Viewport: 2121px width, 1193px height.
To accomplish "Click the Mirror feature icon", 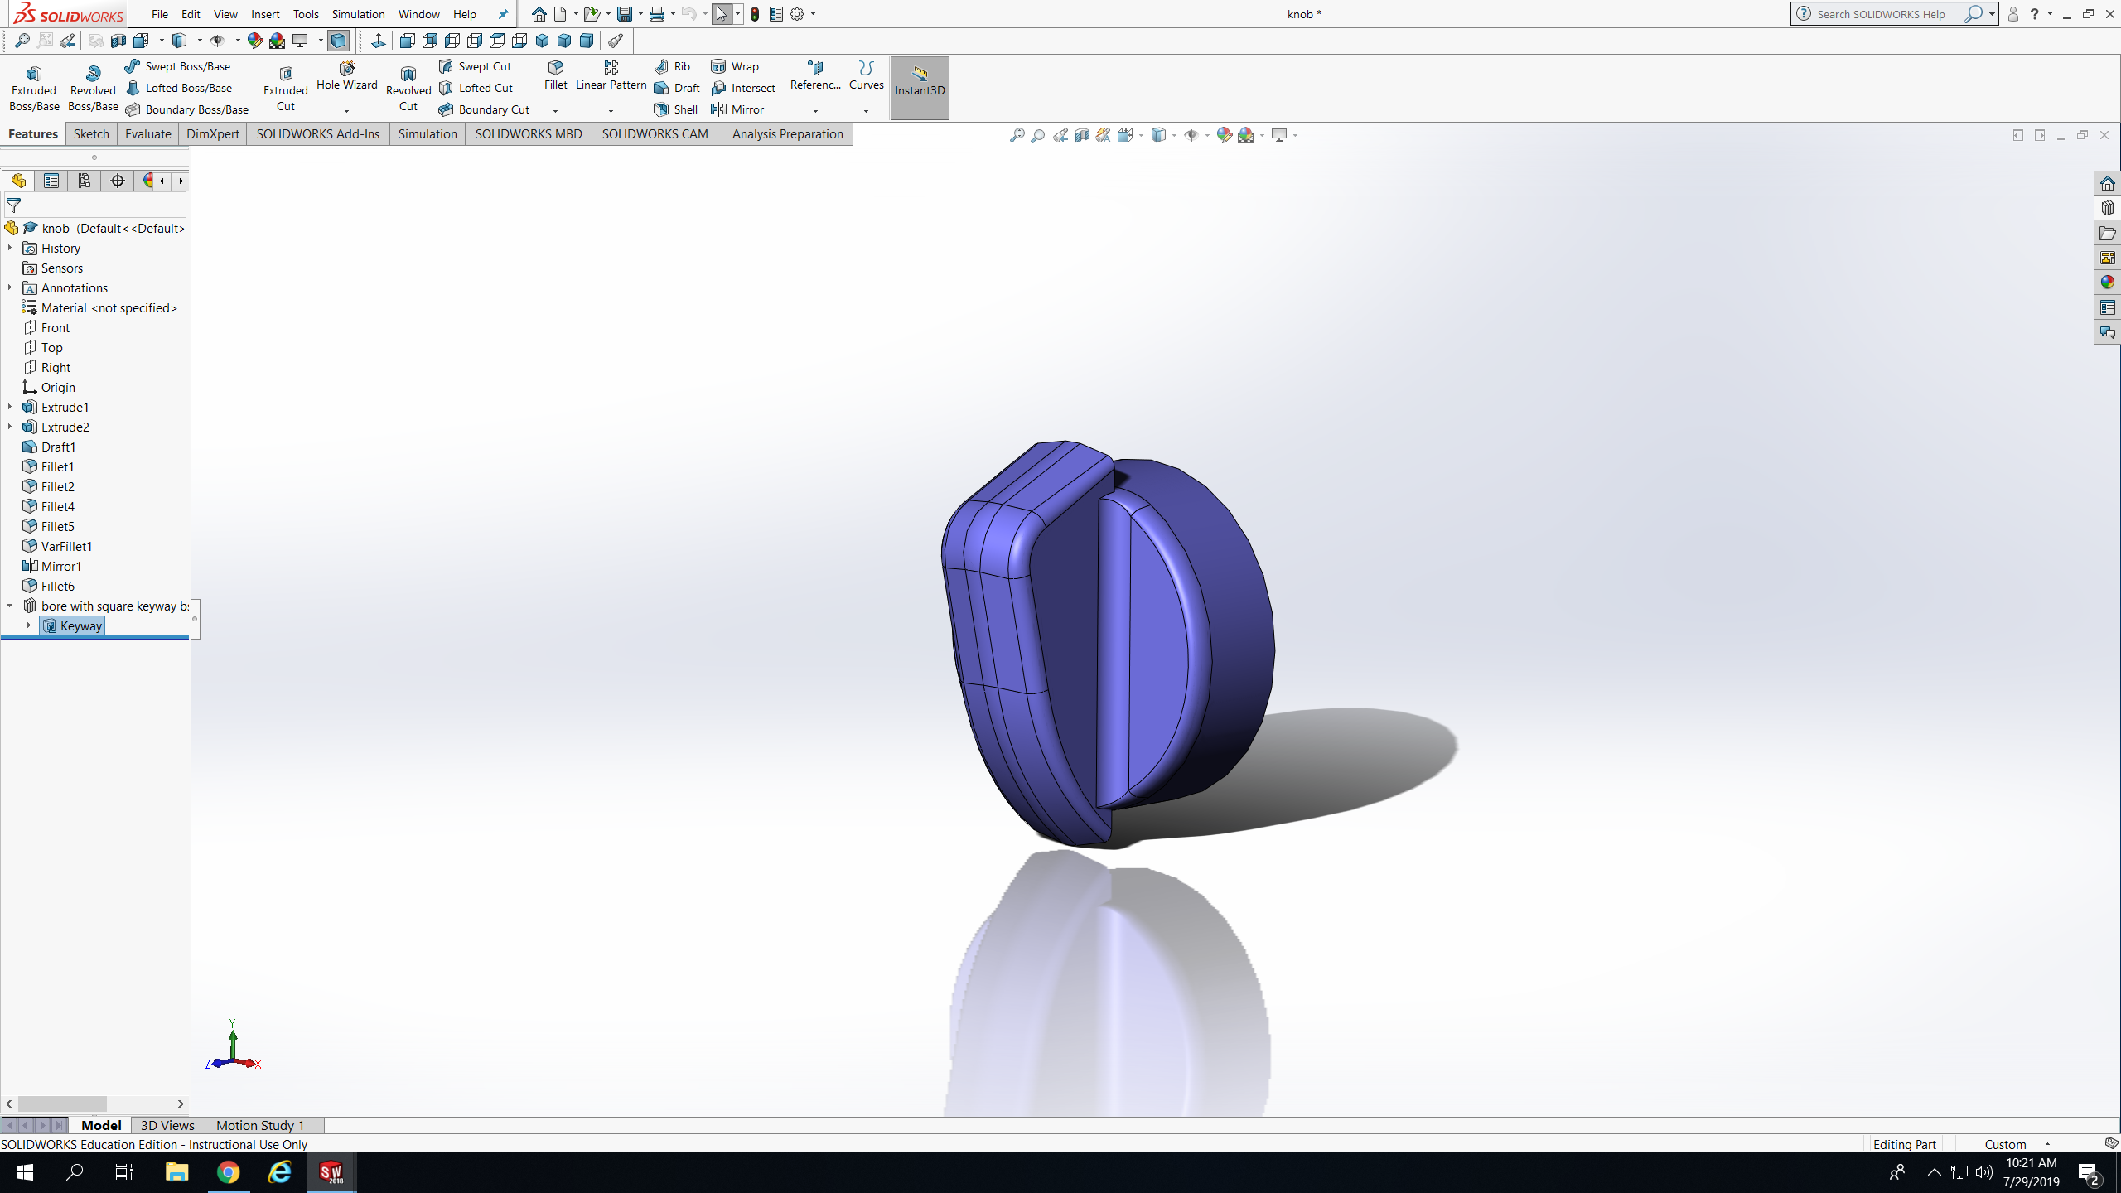I will [x=737, y=109].
